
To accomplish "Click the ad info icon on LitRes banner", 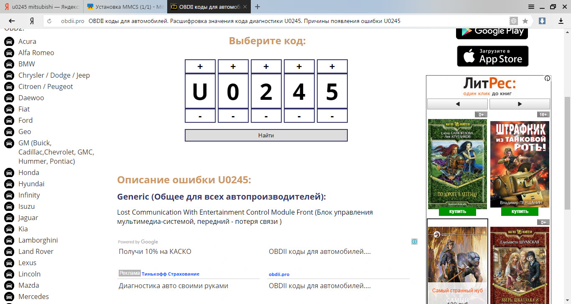I will point(547,79).
